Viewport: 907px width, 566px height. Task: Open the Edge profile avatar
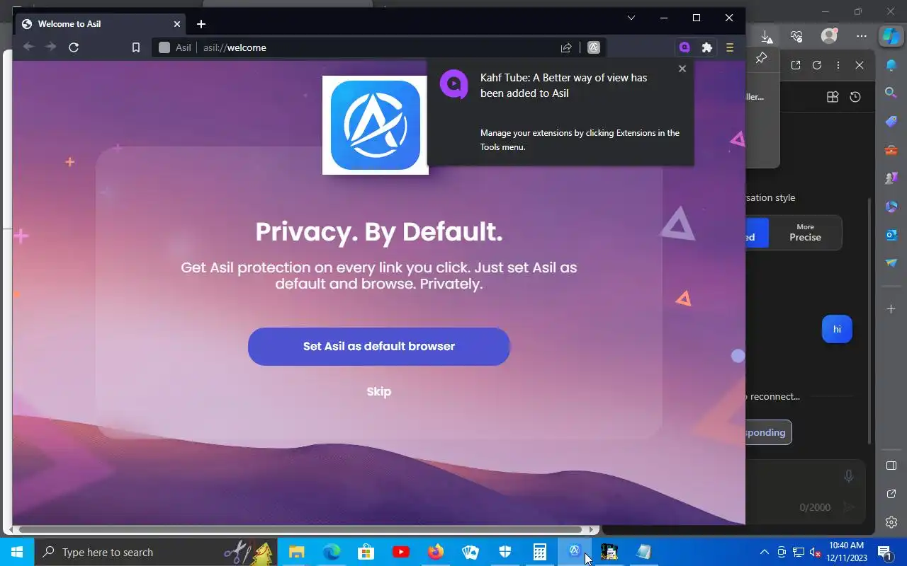coord(828,35)
